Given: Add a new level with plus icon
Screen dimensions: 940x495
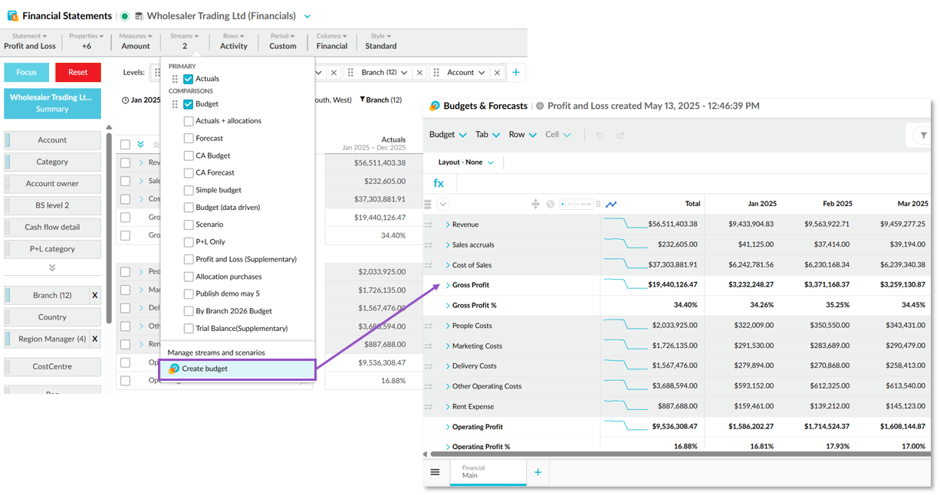Looking at the screenshot, I should 516,73.
